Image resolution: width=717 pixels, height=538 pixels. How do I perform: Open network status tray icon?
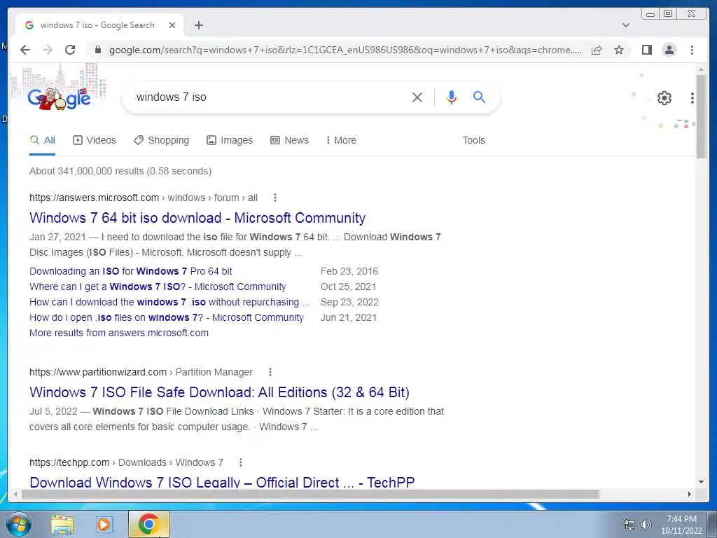[x=629, y=525]
